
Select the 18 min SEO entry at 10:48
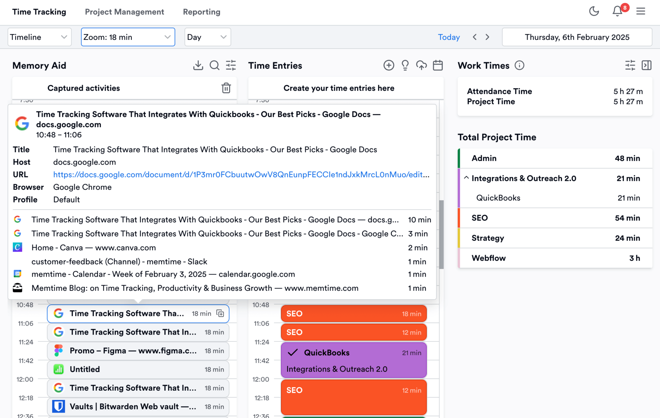pos(354,313)
